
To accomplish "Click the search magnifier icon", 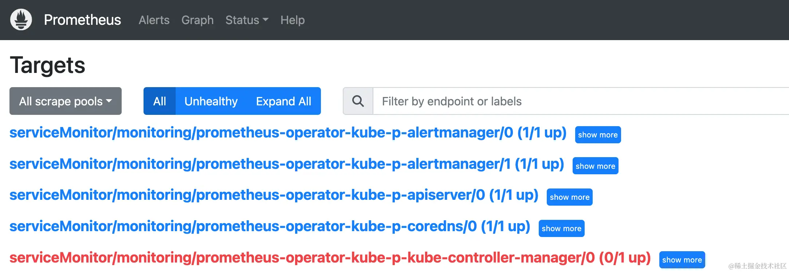I will [x=358, y=101].
